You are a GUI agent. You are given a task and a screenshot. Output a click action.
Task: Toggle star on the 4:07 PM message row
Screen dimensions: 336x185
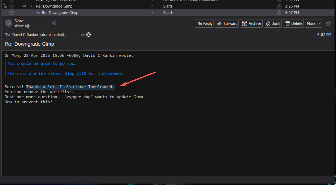click(12, 13)
